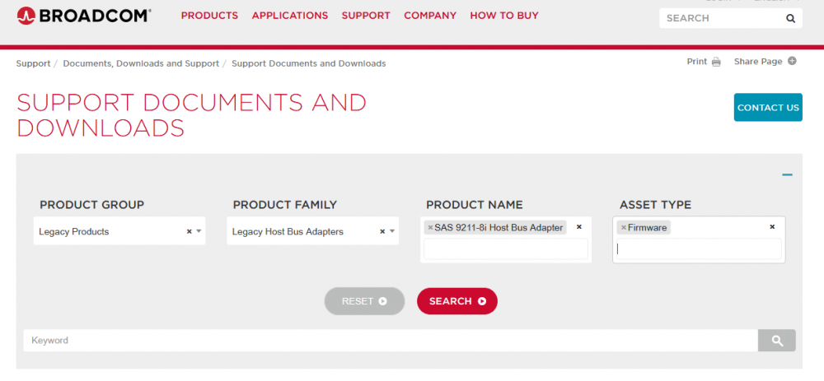Open the HOW TO BUY menu
This screenshot has width=824, height=381.
coord(504,16)
